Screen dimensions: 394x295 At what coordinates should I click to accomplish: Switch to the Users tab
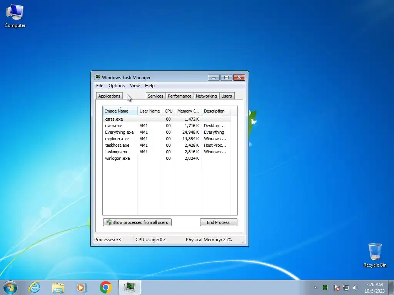click(226, 96)
